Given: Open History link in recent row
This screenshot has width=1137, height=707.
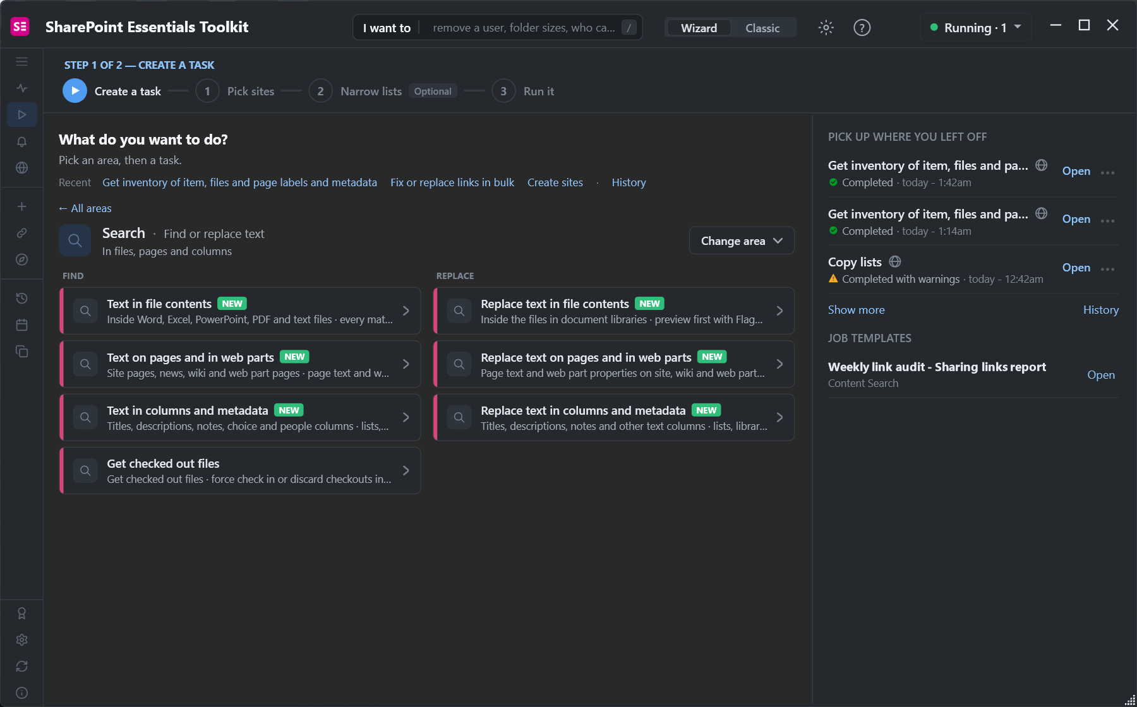Looking at the screenshot, I should pos(629,182).
